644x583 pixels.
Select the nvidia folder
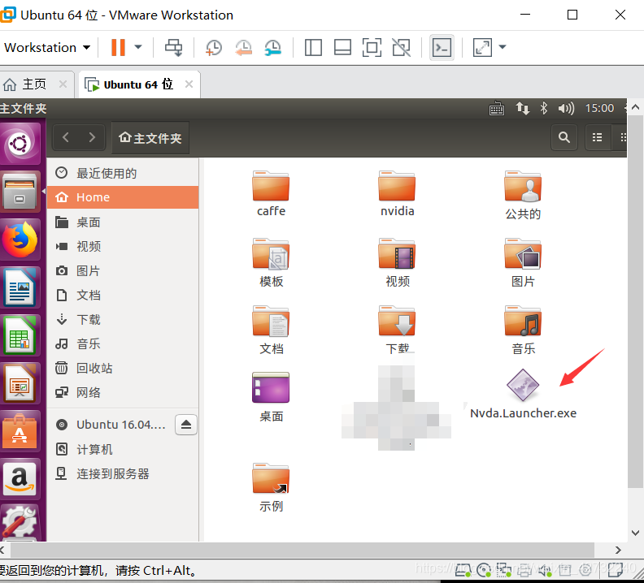(397, 193)
